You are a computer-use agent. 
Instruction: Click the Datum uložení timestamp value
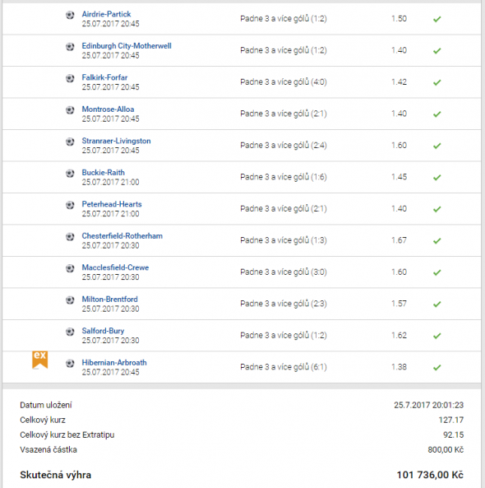click(429, 405)
